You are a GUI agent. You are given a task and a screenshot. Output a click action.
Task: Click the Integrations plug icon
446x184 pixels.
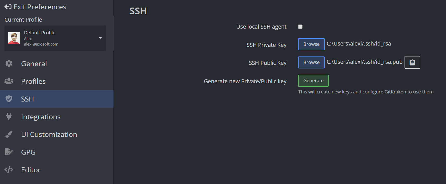click(9, 117)
